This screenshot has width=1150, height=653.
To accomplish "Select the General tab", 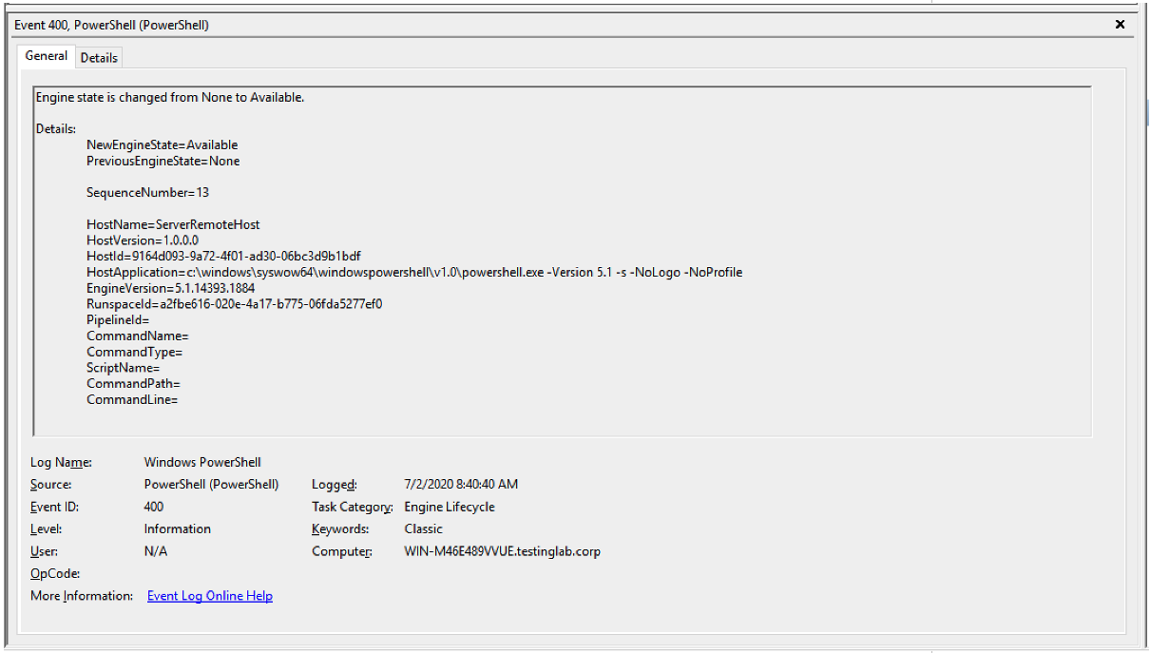I will coord(47,56).
